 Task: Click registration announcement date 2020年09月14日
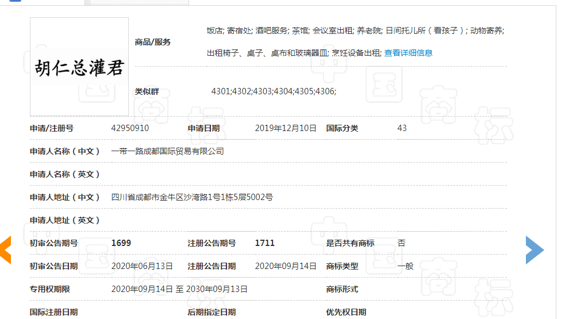pos(286,266)
